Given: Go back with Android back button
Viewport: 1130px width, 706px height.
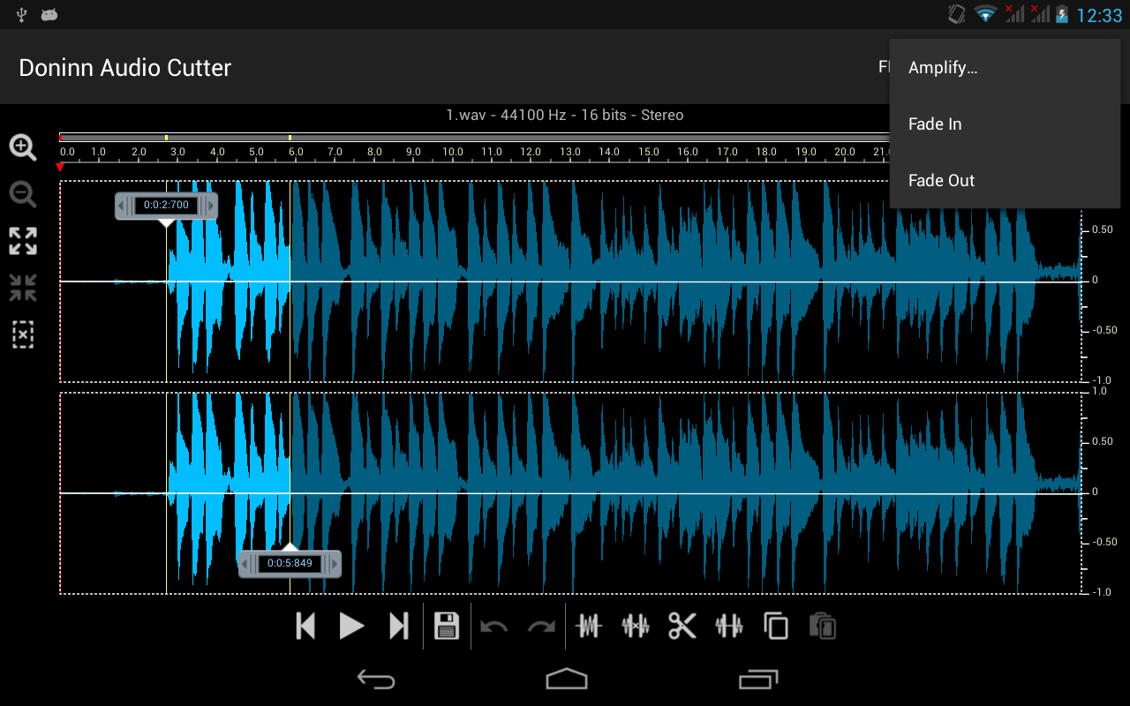Looking at the screenshot, I should pos(376,679).
